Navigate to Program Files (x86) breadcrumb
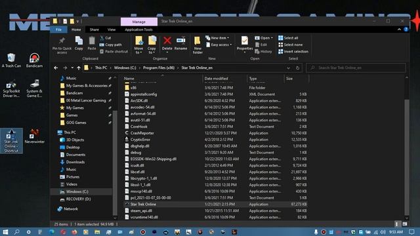Screen dimensions: 420x236 tap(159, 68)
